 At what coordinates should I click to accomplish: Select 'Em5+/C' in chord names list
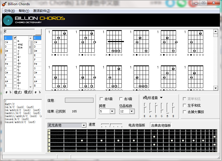click(x=10, y=104)
